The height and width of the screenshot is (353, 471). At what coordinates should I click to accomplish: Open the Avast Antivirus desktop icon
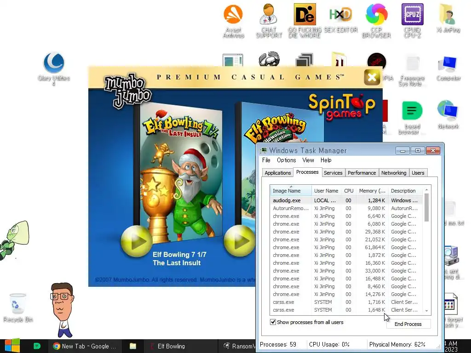233,20
